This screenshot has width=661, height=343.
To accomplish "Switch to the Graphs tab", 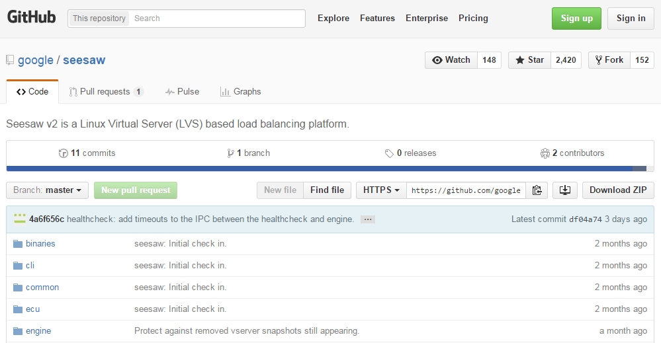I will tap(241, 92).
